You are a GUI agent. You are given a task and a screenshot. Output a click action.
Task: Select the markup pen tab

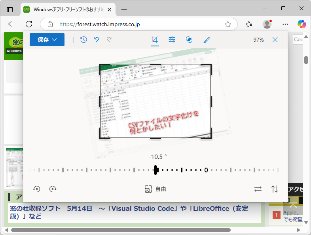click(x=207, y=40)
